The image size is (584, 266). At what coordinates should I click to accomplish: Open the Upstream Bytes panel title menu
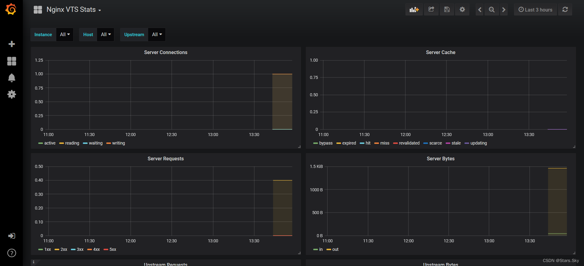pos(440,264)
